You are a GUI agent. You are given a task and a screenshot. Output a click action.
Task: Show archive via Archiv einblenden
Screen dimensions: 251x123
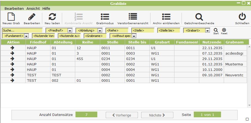click(166, 17)
